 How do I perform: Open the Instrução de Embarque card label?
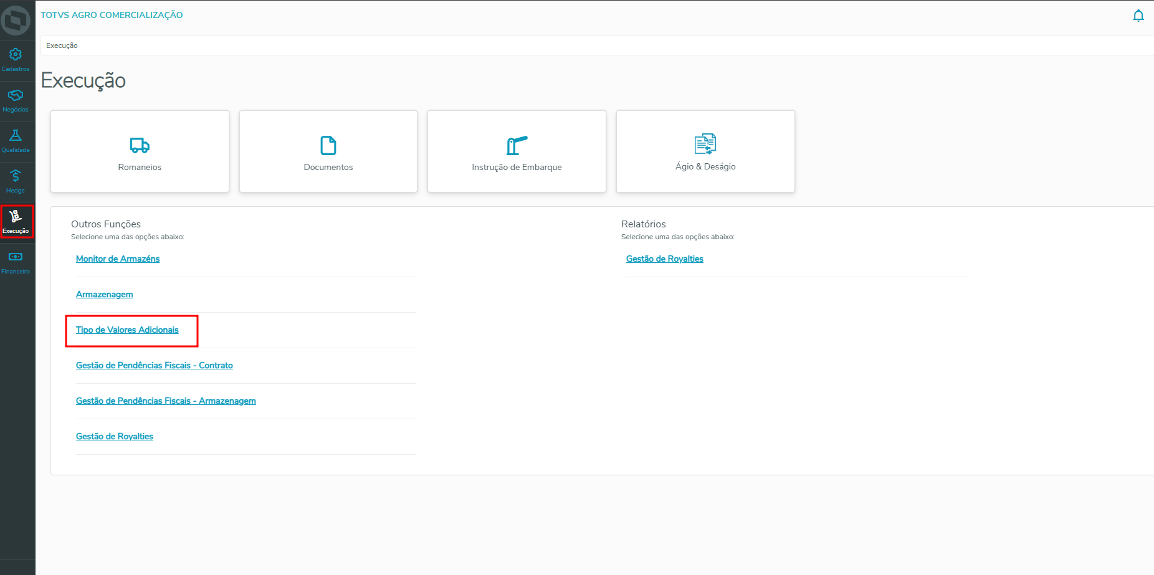(517, 167)
